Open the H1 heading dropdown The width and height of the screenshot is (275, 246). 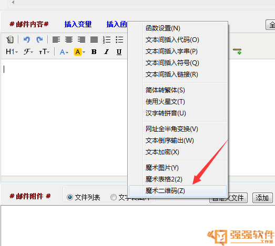coord(12,52)
